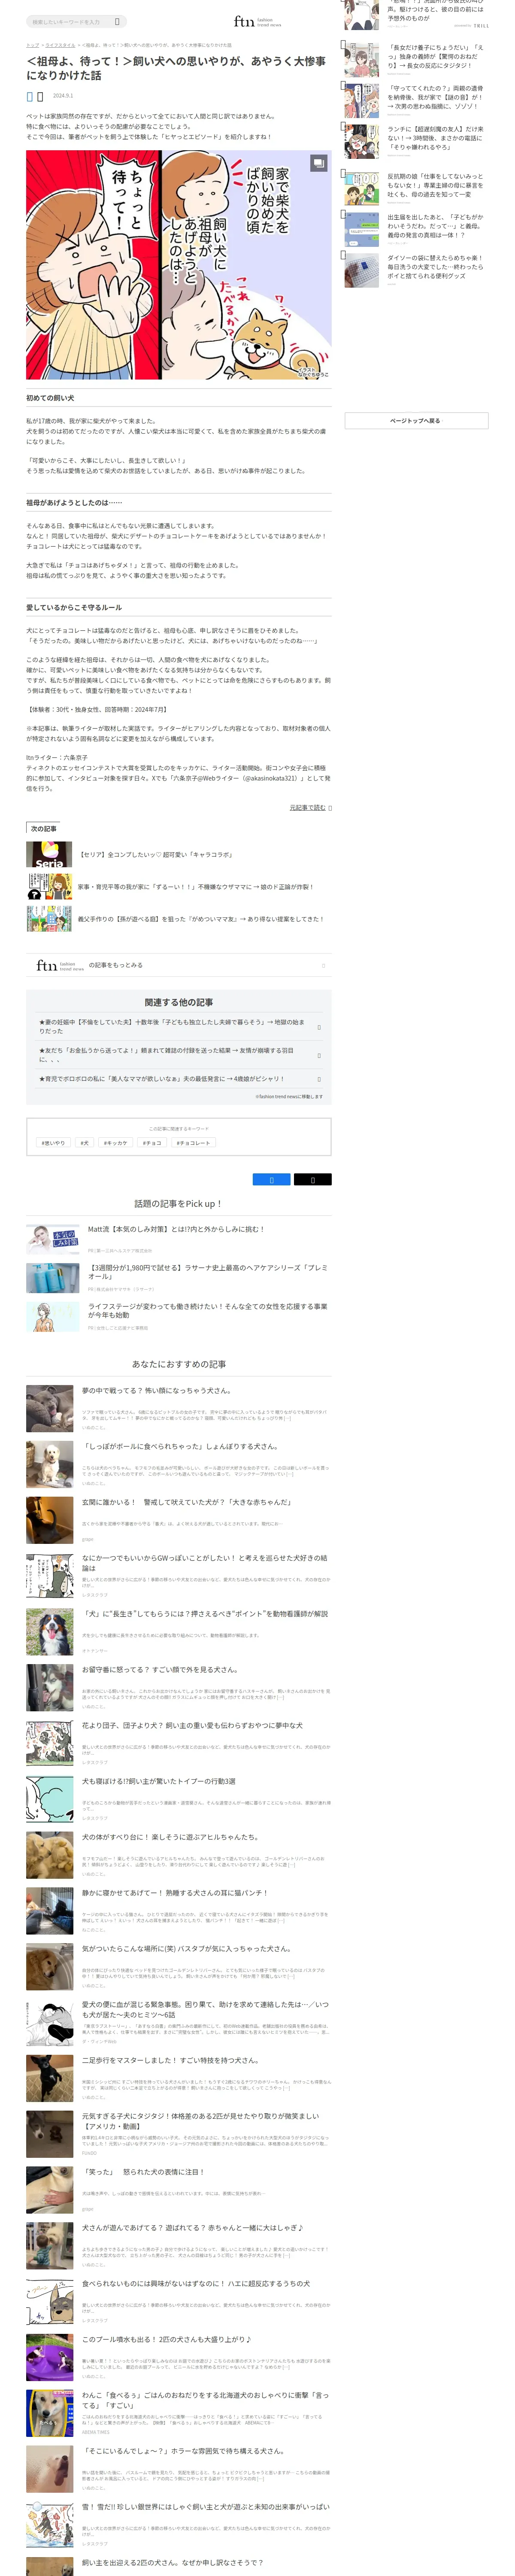Click the arrow icon next to 元記事で読む
The height and width of the screenshot is (2576, 515).
click(x=330, y=807)
